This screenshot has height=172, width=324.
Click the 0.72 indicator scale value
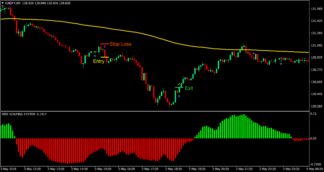pos(314,114)
